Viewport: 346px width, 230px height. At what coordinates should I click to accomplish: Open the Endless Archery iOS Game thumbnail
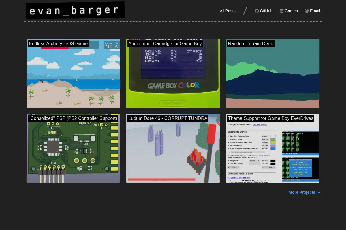pos(73,73)
